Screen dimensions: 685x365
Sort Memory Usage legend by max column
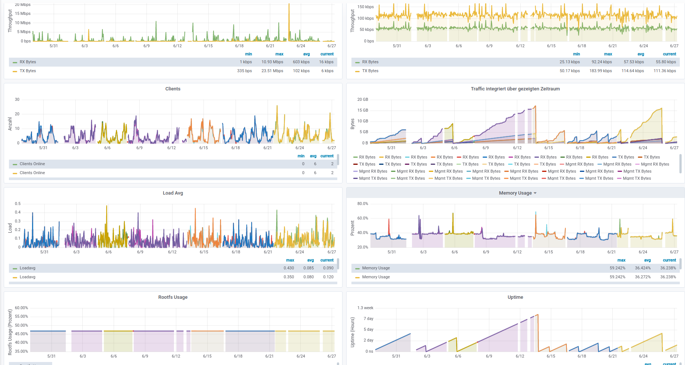[x=621, y=260]
